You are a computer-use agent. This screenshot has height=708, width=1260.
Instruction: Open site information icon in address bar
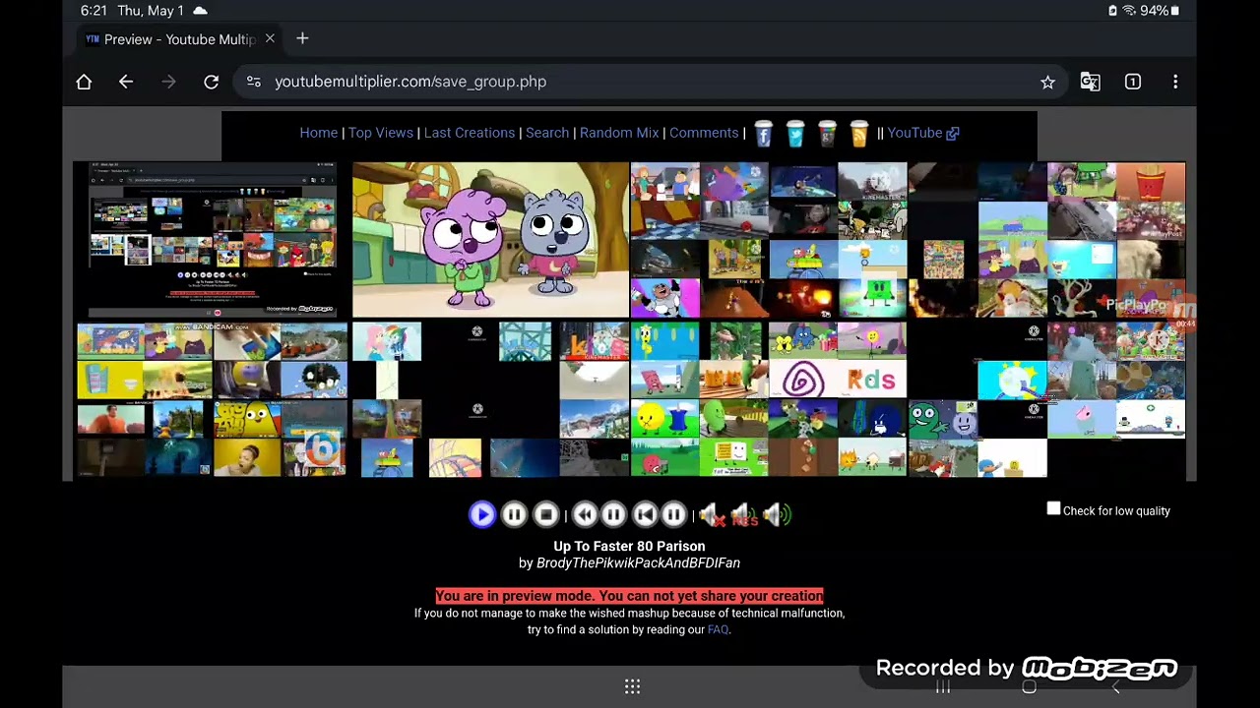(x=254, y=82)
